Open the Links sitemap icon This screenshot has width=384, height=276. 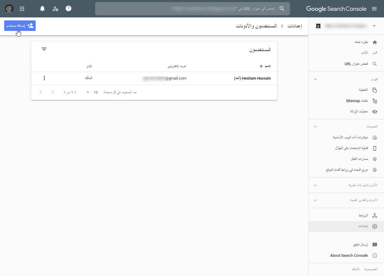coord(375,216)
